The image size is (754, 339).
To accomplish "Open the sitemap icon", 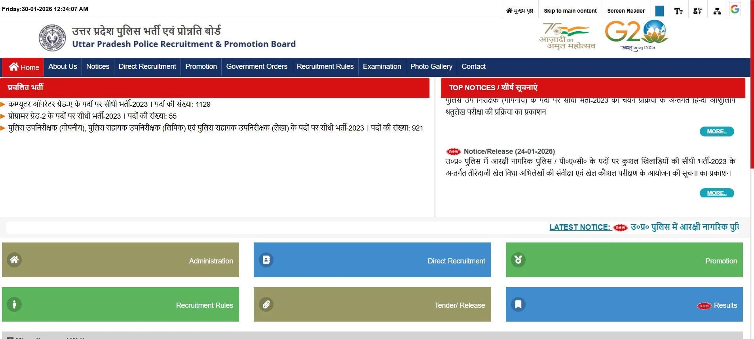I will pos(717,11).
